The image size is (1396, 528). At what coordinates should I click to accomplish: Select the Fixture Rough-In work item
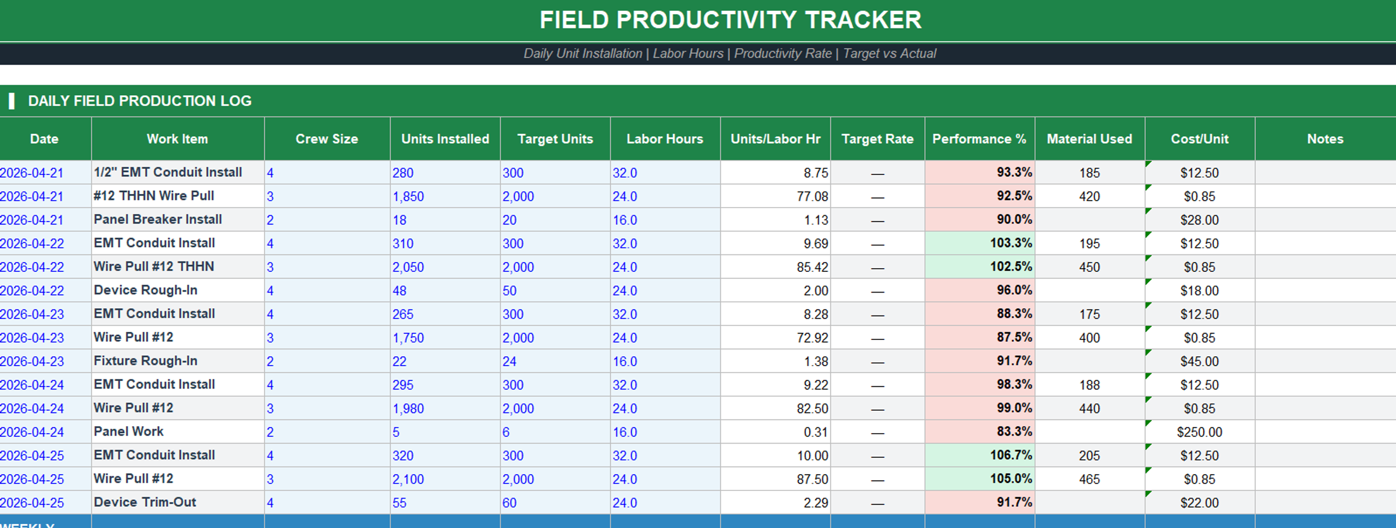click(x=178, y=361)
